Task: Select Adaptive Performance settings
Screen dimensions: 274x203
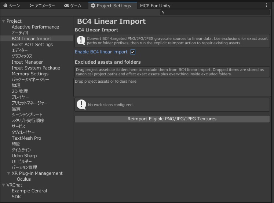Action: [x=35, y=27]
